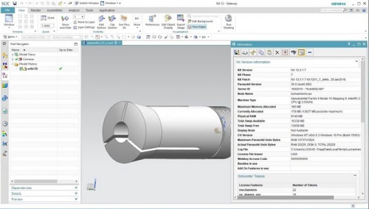Image resolution: width=369 pixels, height=209 pixels.
Task: Open the Web Browser sidebar icon
Action: (x=5, y=111)
